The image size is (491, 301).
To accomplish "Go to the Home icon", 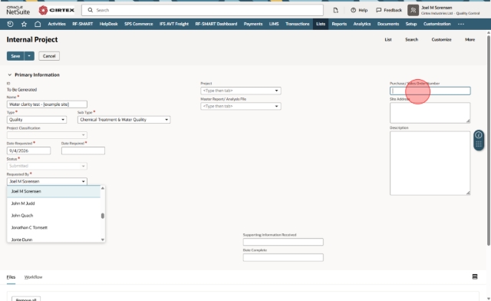I will (x=38, y=24).
